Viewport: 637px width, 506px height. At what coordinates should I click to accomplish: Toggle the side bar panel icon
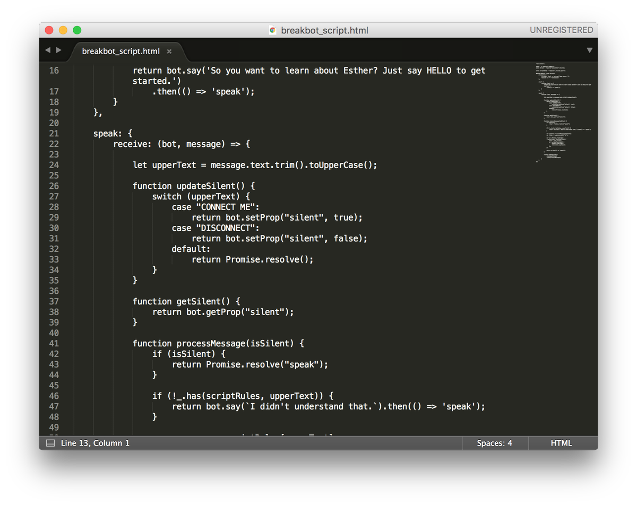(x=50, y=443)
